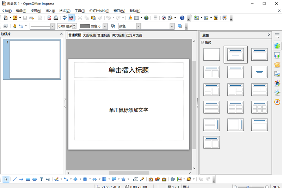Open the 幻灯片放映(S) menu
The height and width of the screenshot is (188, 282).
tap(99, 11)
